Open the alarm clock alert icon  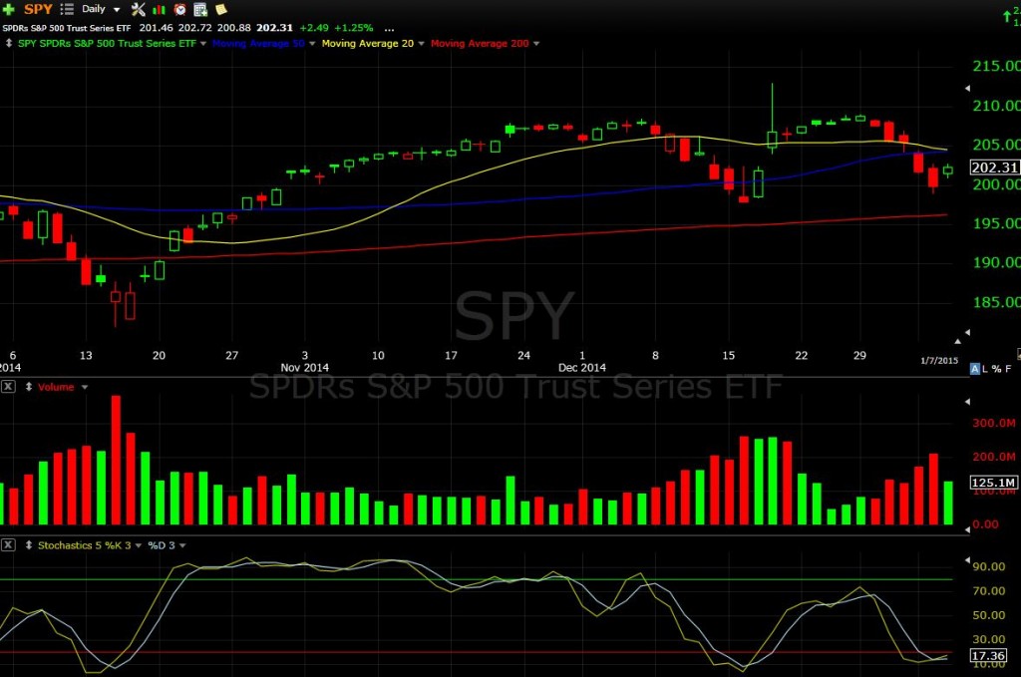pyautogui.click(x=179, y=9)
